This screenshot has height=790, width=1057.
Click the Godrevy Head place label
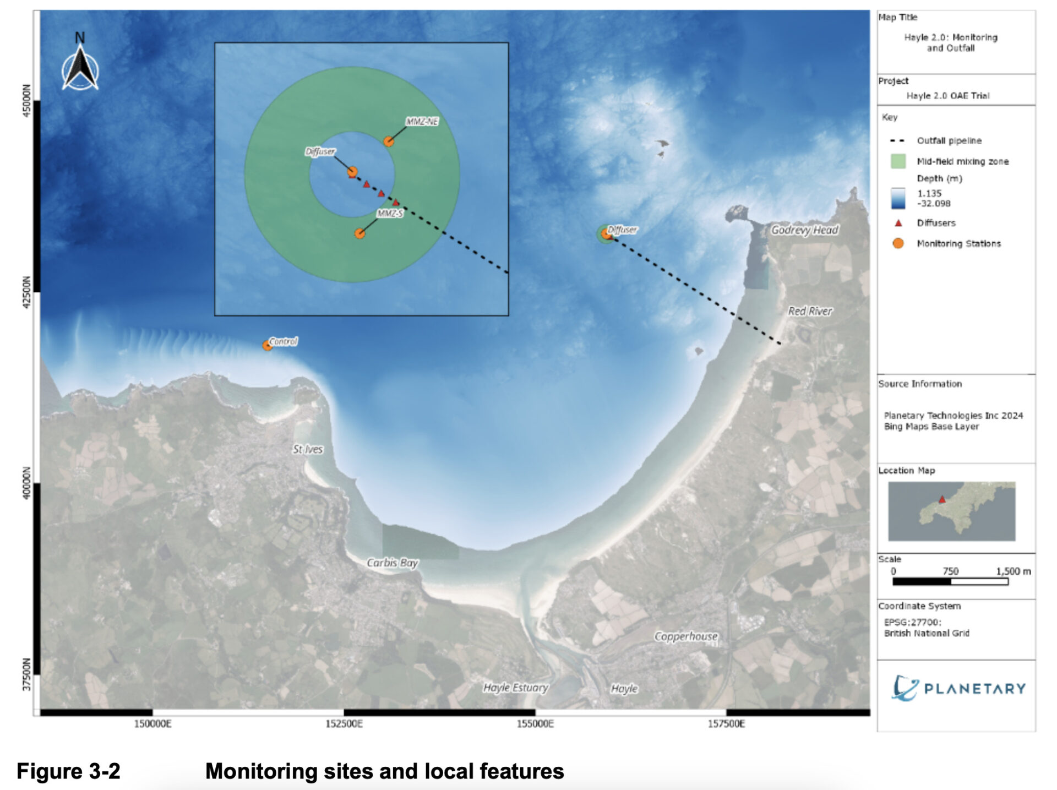(804, 230)
